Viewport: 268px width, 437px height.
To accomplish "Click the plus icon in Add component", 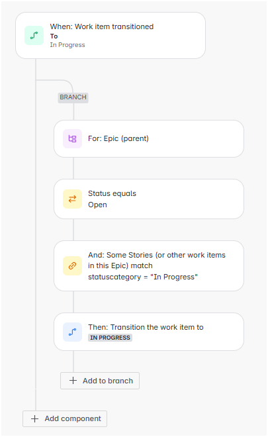I will pos(35,418).
